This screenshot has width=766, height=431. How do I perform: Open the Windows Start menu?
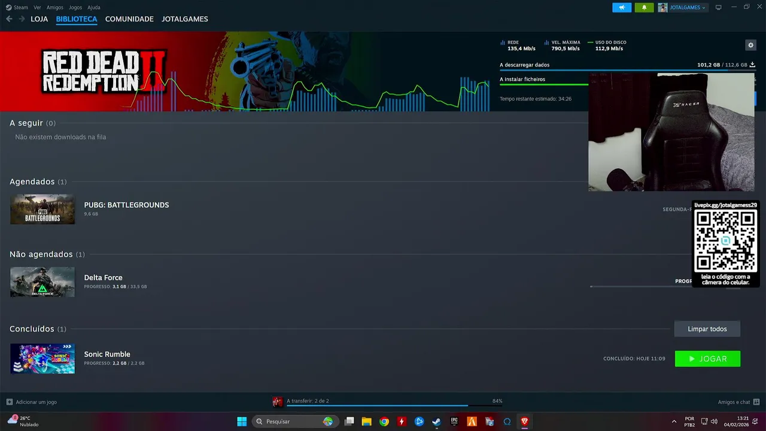[x=242, y=421]
